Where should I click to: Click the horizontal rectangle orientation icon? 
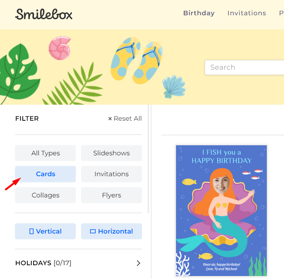pos(93,231)
